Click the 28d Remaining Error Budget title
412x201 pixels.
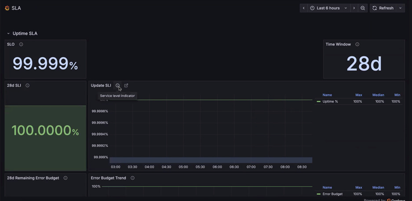(x=33, y=178)
